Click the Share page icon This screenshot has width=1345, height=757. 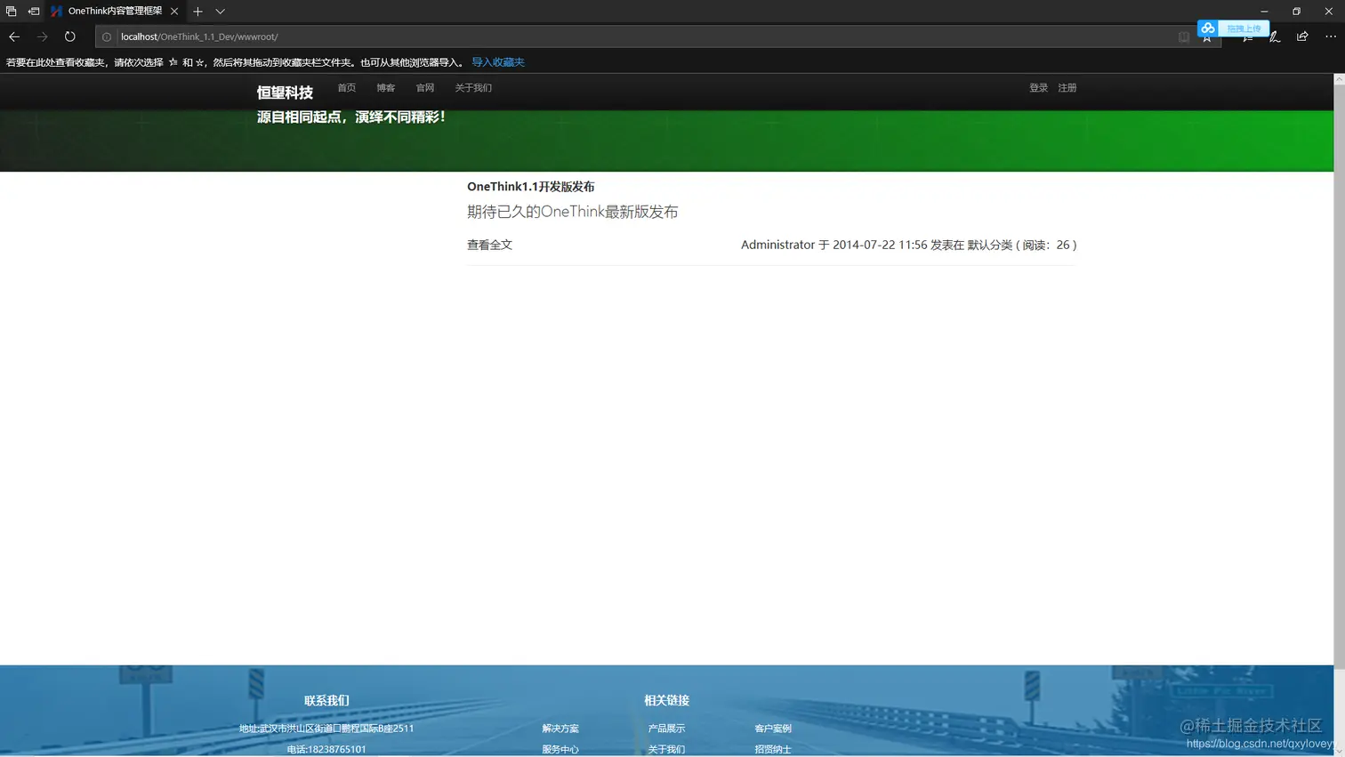pos(1301,36)
